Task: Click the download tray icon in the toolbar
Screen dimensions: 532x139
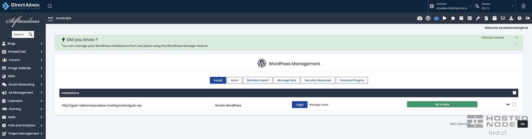Action: (511, 18)
